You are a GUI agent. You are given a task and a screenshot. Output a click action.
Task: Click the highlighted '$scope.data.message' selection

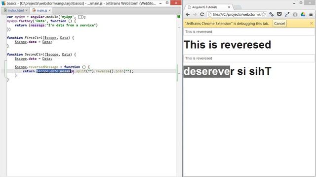point(53,71)
